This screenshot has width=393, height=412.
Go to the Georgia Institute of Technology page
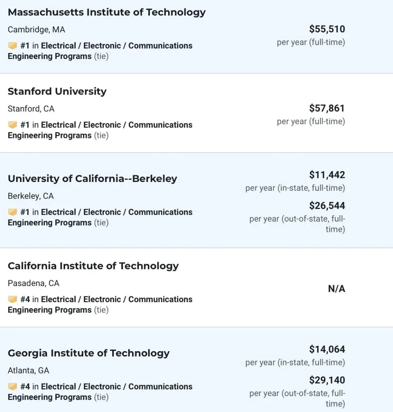[89, 353]
